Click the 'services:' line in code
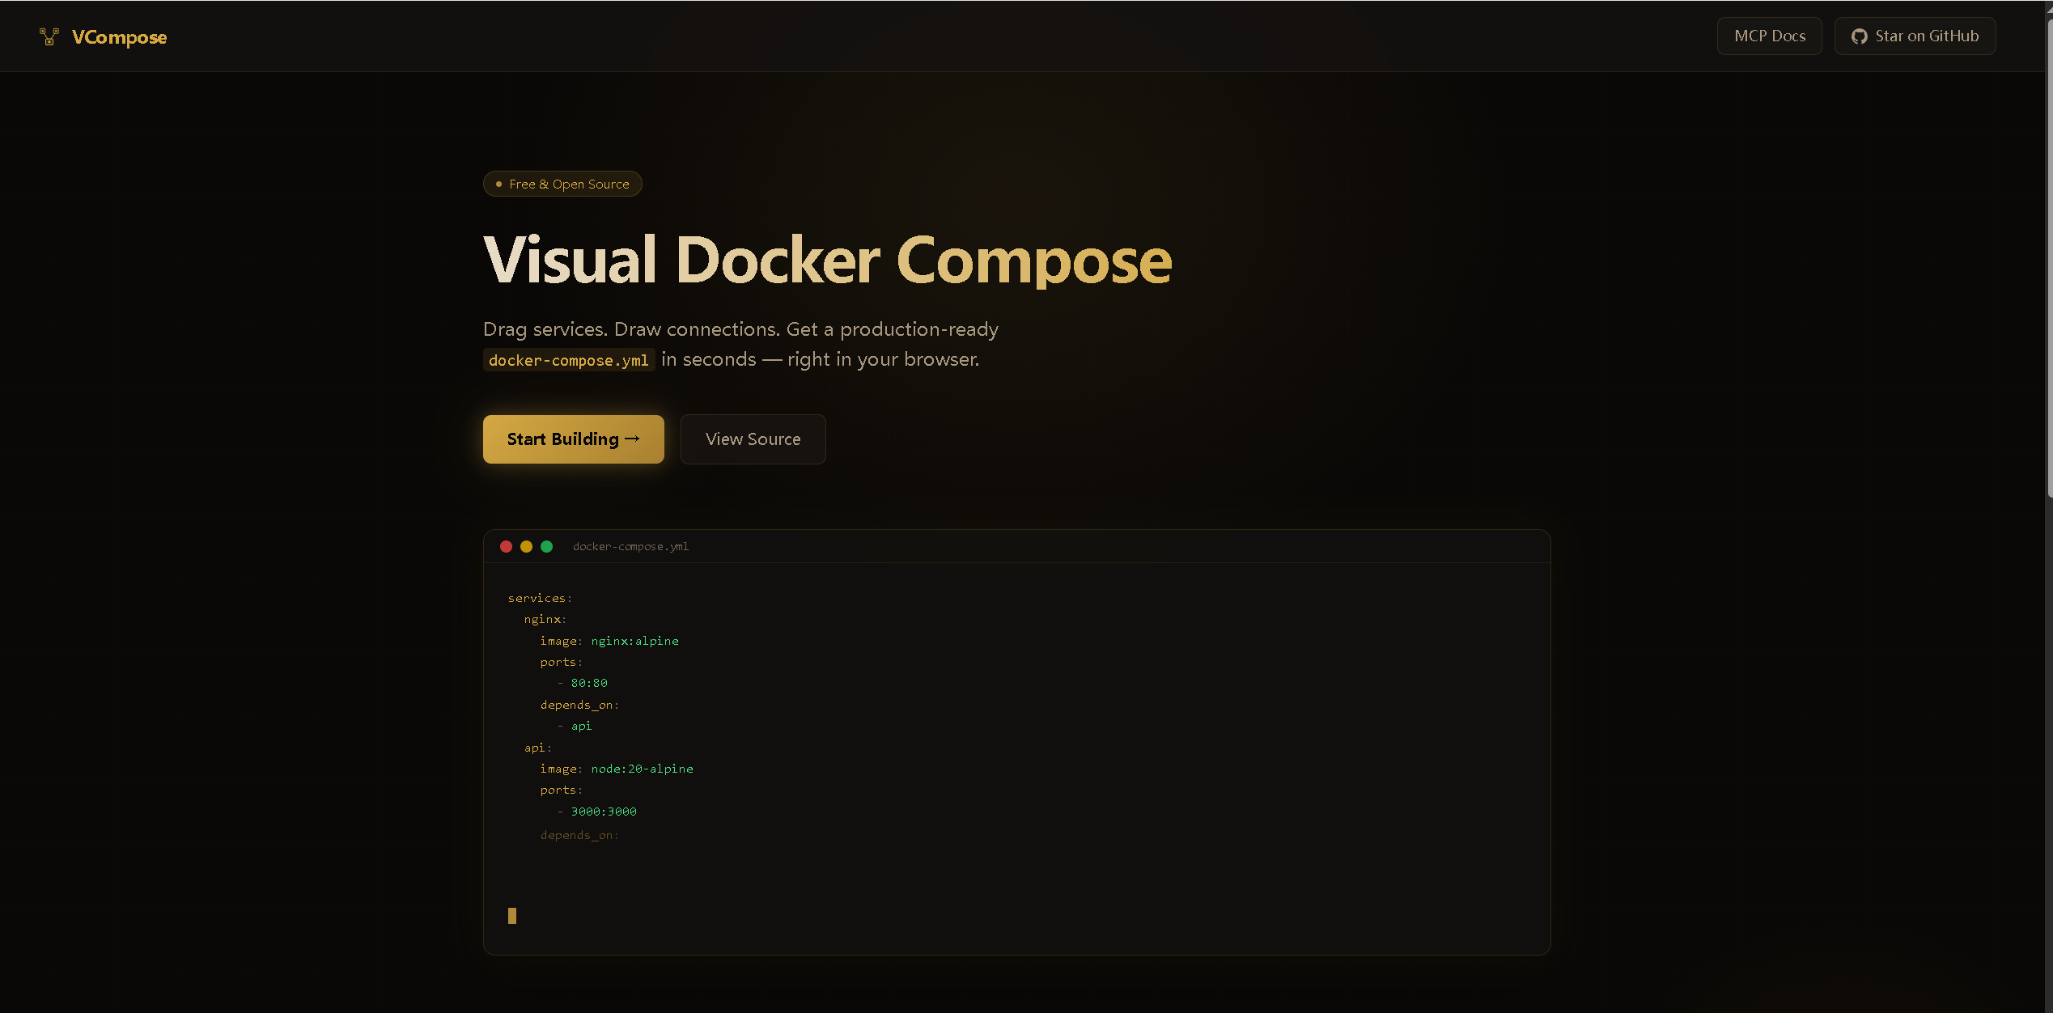The width and height of the screenshot is (2053, 1013). tap(540, 598)
